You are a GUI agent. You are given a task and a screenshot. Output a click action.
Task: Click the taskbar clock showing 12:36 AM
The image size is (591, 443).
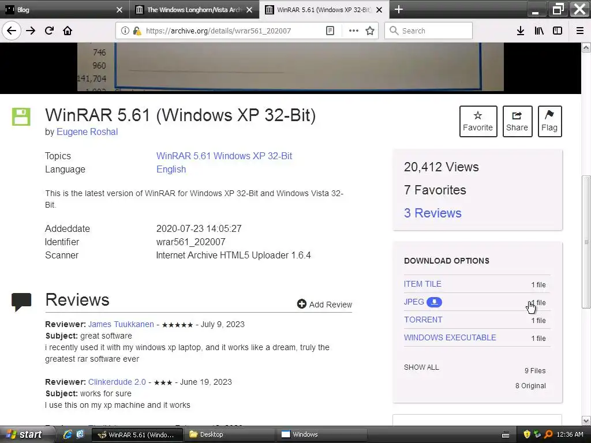coord(570,434)
